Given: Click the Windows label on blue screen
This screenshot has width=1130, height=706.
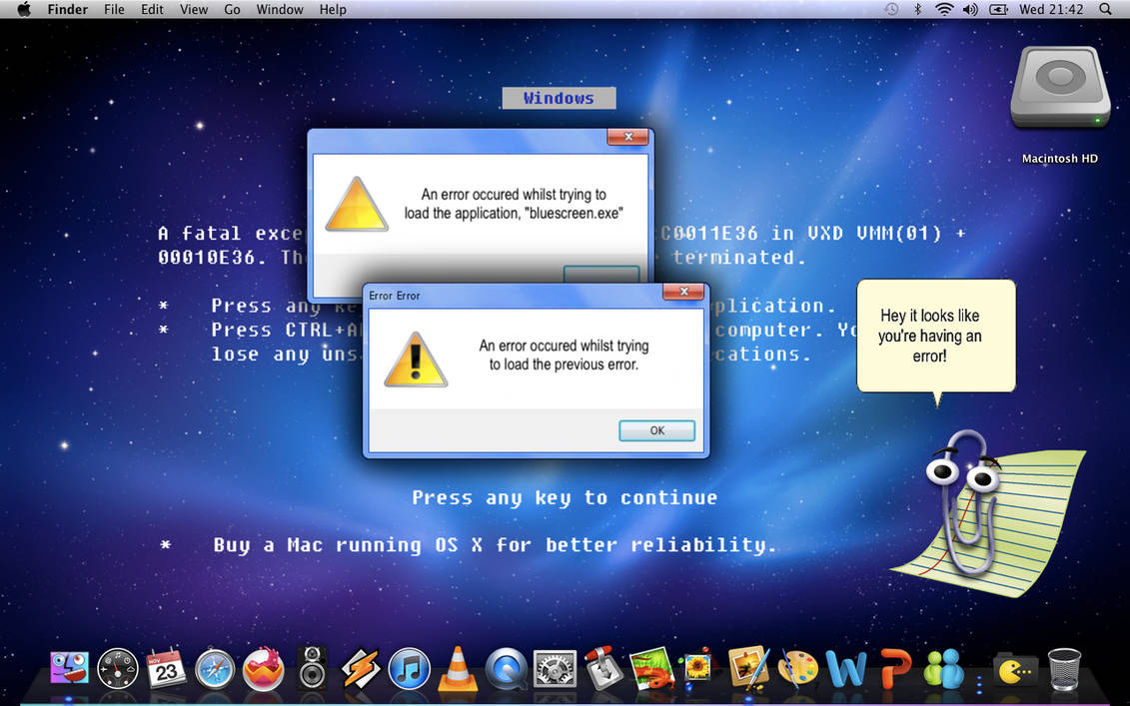Looking at the screenshot, I should click(559, 98).
